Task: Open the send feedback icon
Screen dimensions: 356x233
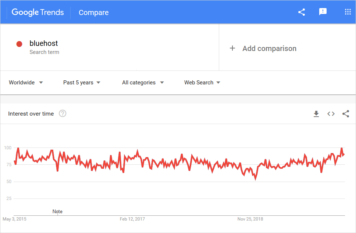Action: pos(323,12)
